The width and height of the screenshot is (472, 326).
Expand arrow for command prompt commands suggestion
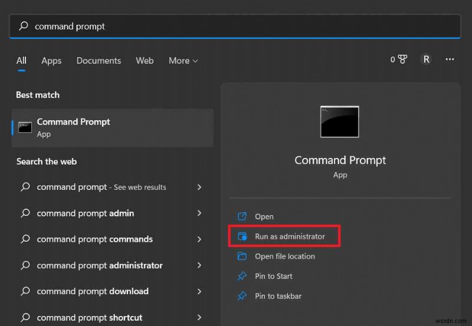[x=199, y=239]
